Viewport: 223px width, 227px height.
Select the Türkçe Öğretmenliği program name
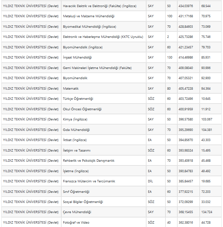point(78,99)
